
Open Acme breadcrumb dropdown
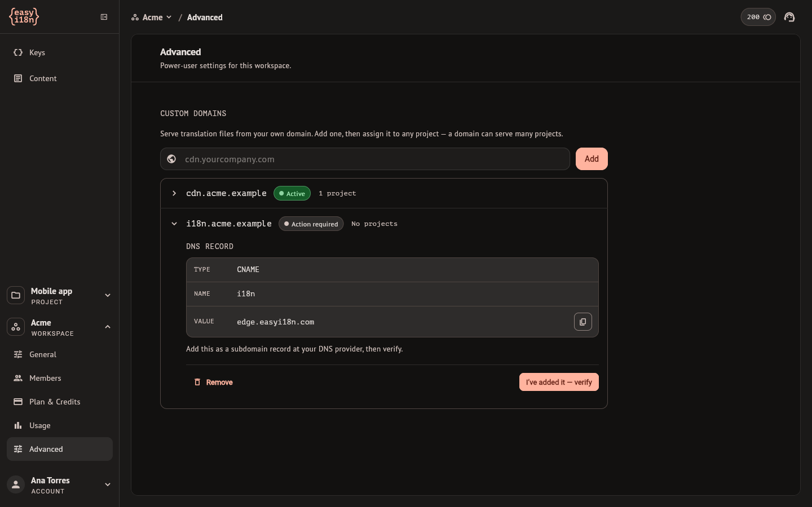(x=151, y=17)
